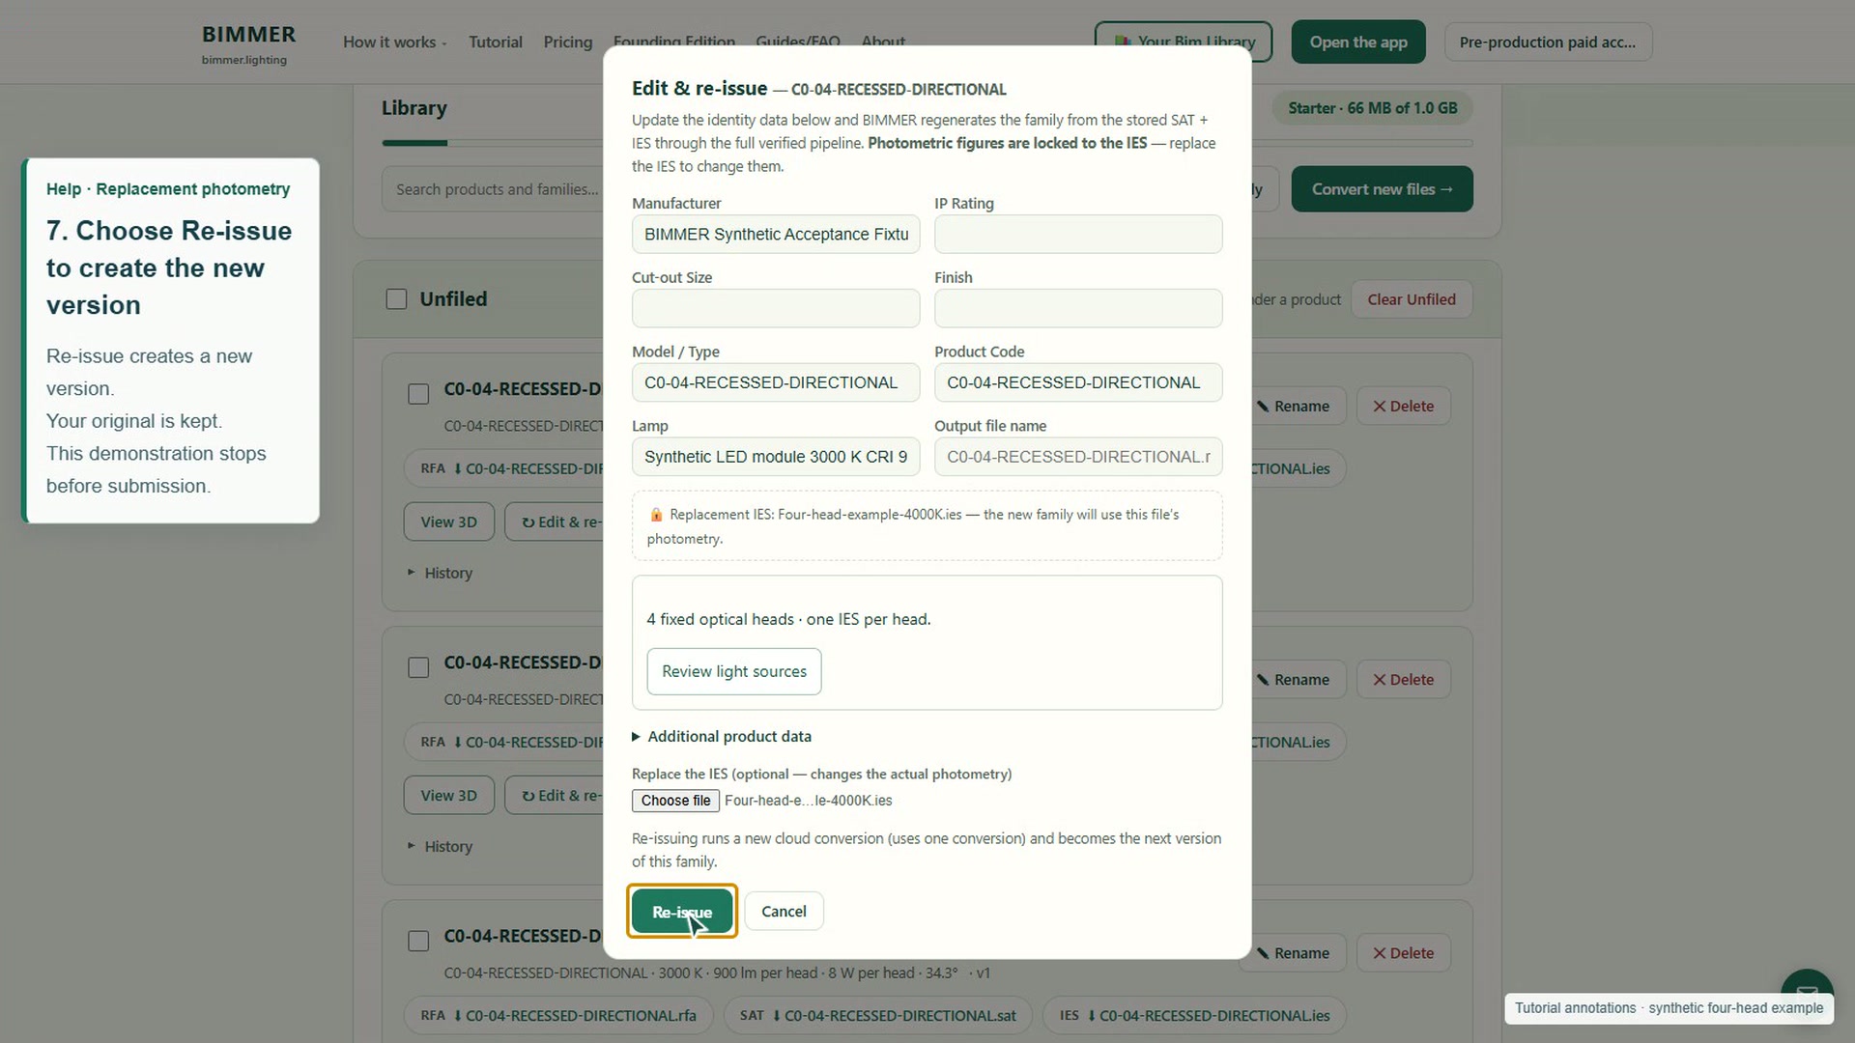
Task: Search products and families field
Action: [495, 189]
